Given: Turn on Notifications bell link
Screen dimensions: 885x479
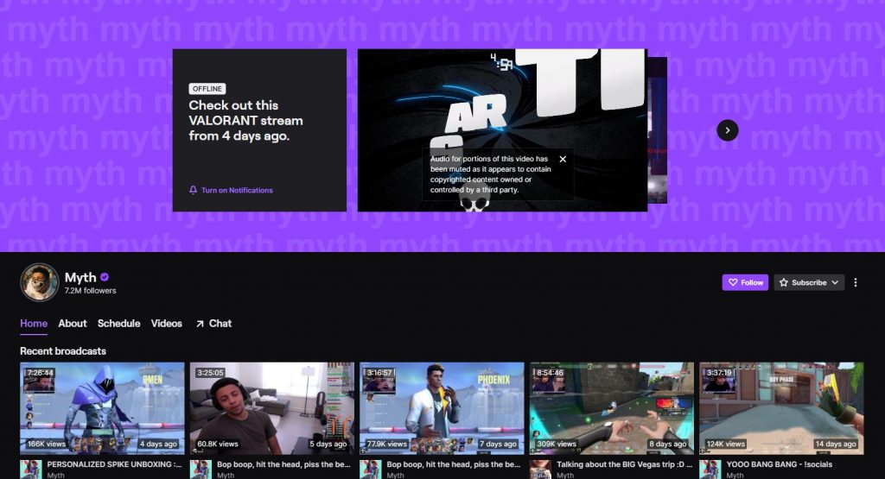Looking at the screenshot, I should pos(231,190).
